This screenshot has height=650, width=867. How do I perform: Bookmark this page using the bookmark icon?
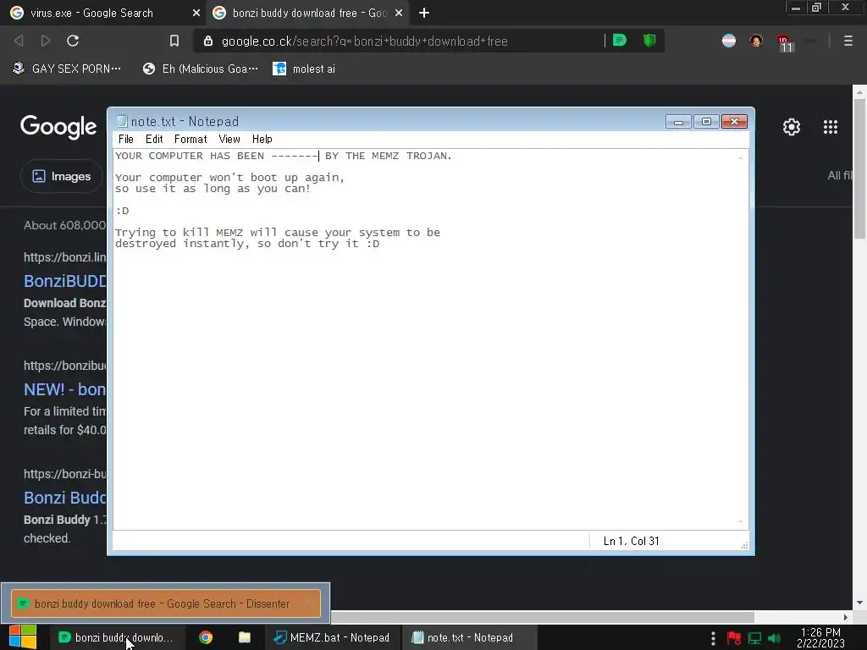coord(174,41)
